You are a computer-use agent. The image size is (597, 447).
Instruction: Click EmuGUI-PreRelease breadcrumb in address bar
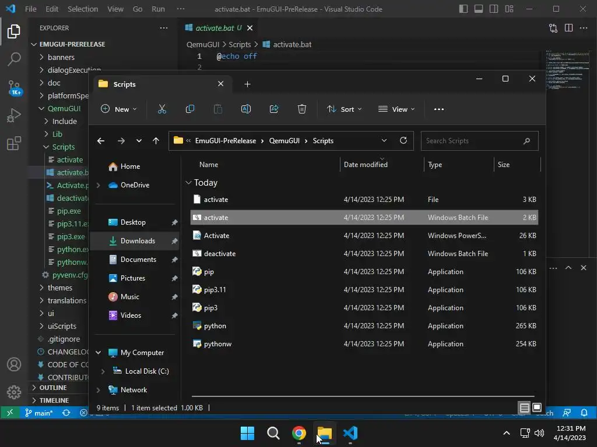click(226, 141)
